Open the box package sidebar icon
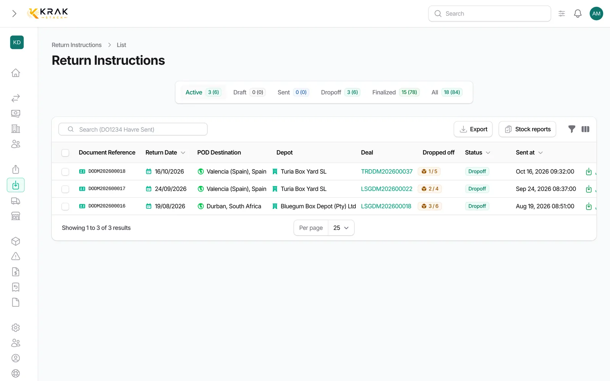Viewport: 610px width, 381px height. [16, 241]
